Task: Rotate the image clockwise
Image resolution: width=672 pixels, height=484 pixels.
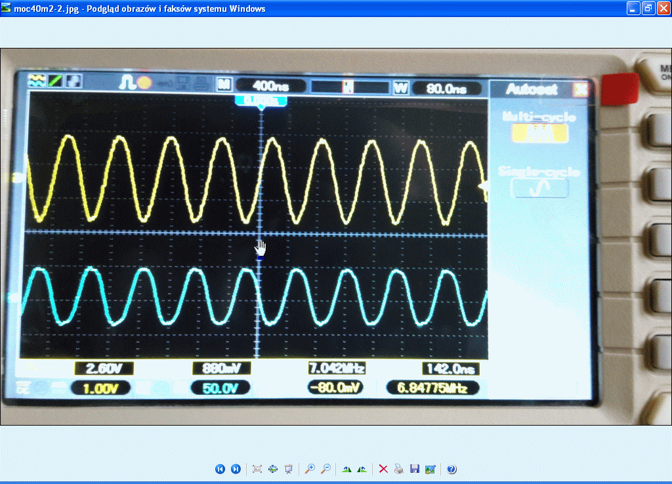Action: [x=347, y=469]
